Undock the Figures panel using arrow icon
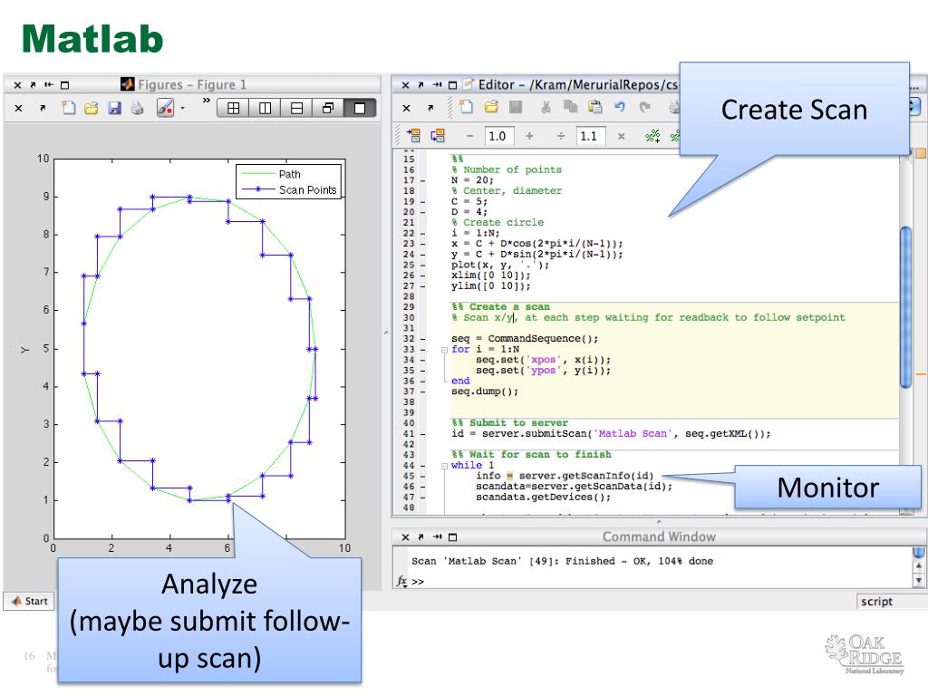 34,85
